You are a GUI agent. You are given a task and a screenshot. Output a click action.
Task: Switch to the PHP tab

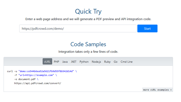click(57, 62)
